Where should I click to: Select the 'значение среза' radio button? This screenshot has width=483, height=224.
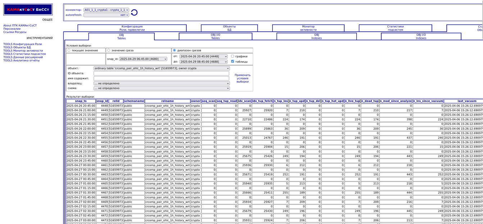(x=109, y=50)
